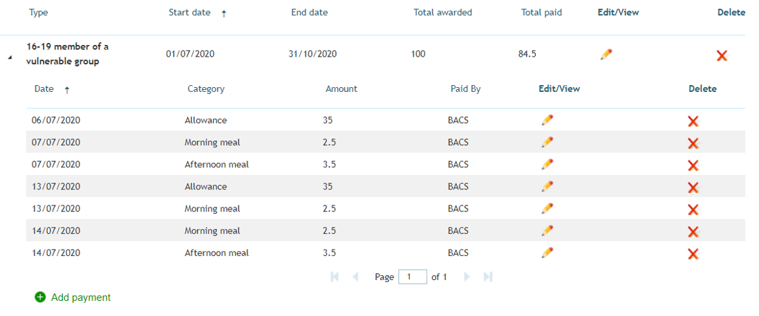Delete the 14/07/2020 Morning meal payment
The width and height of the screenshot is (759, 316).
(693, 232)
